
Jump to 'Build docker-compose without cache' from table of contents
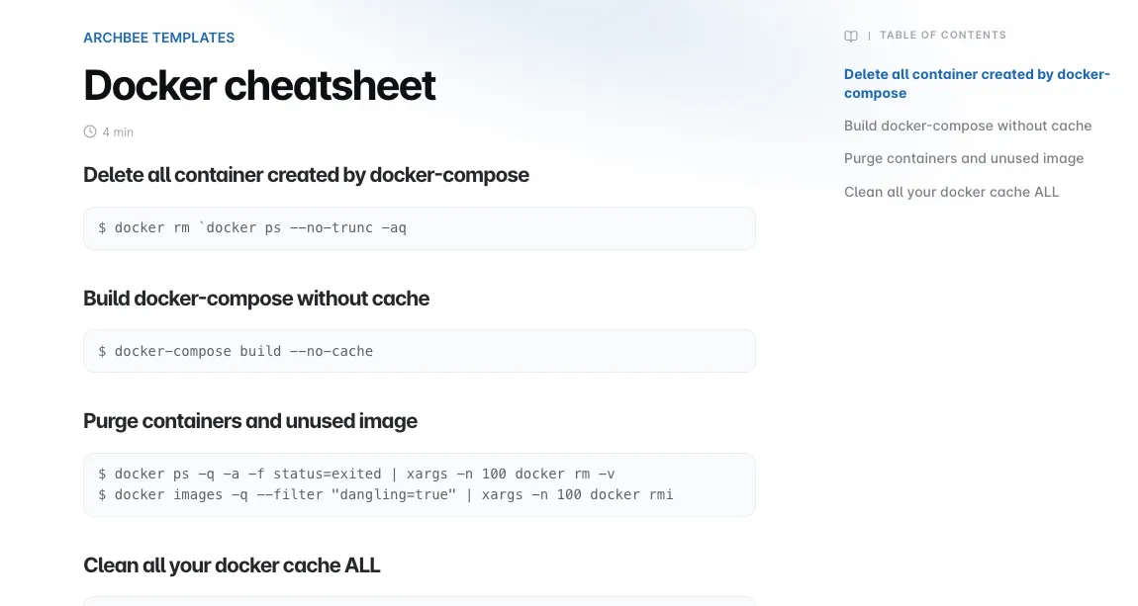pyautogui.click(x=968, y=126)
